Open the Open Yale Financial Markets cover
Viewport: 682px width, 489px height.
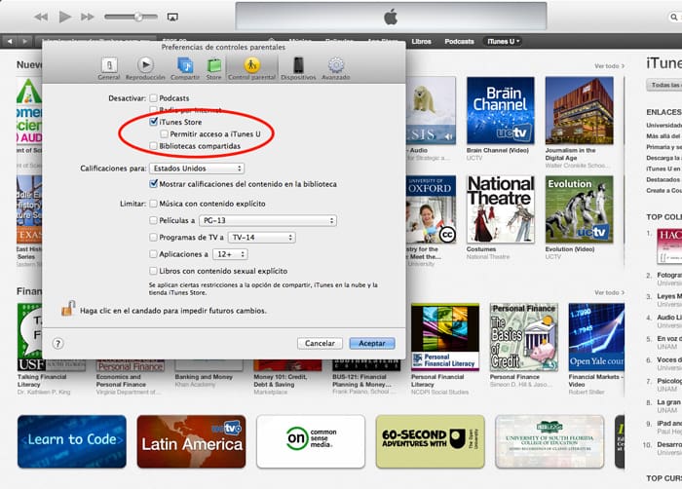click(596, 337)
